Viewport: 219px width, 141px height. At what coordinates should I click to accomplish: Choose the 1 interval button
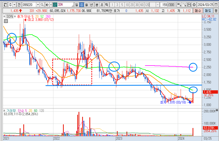point(112,5)
